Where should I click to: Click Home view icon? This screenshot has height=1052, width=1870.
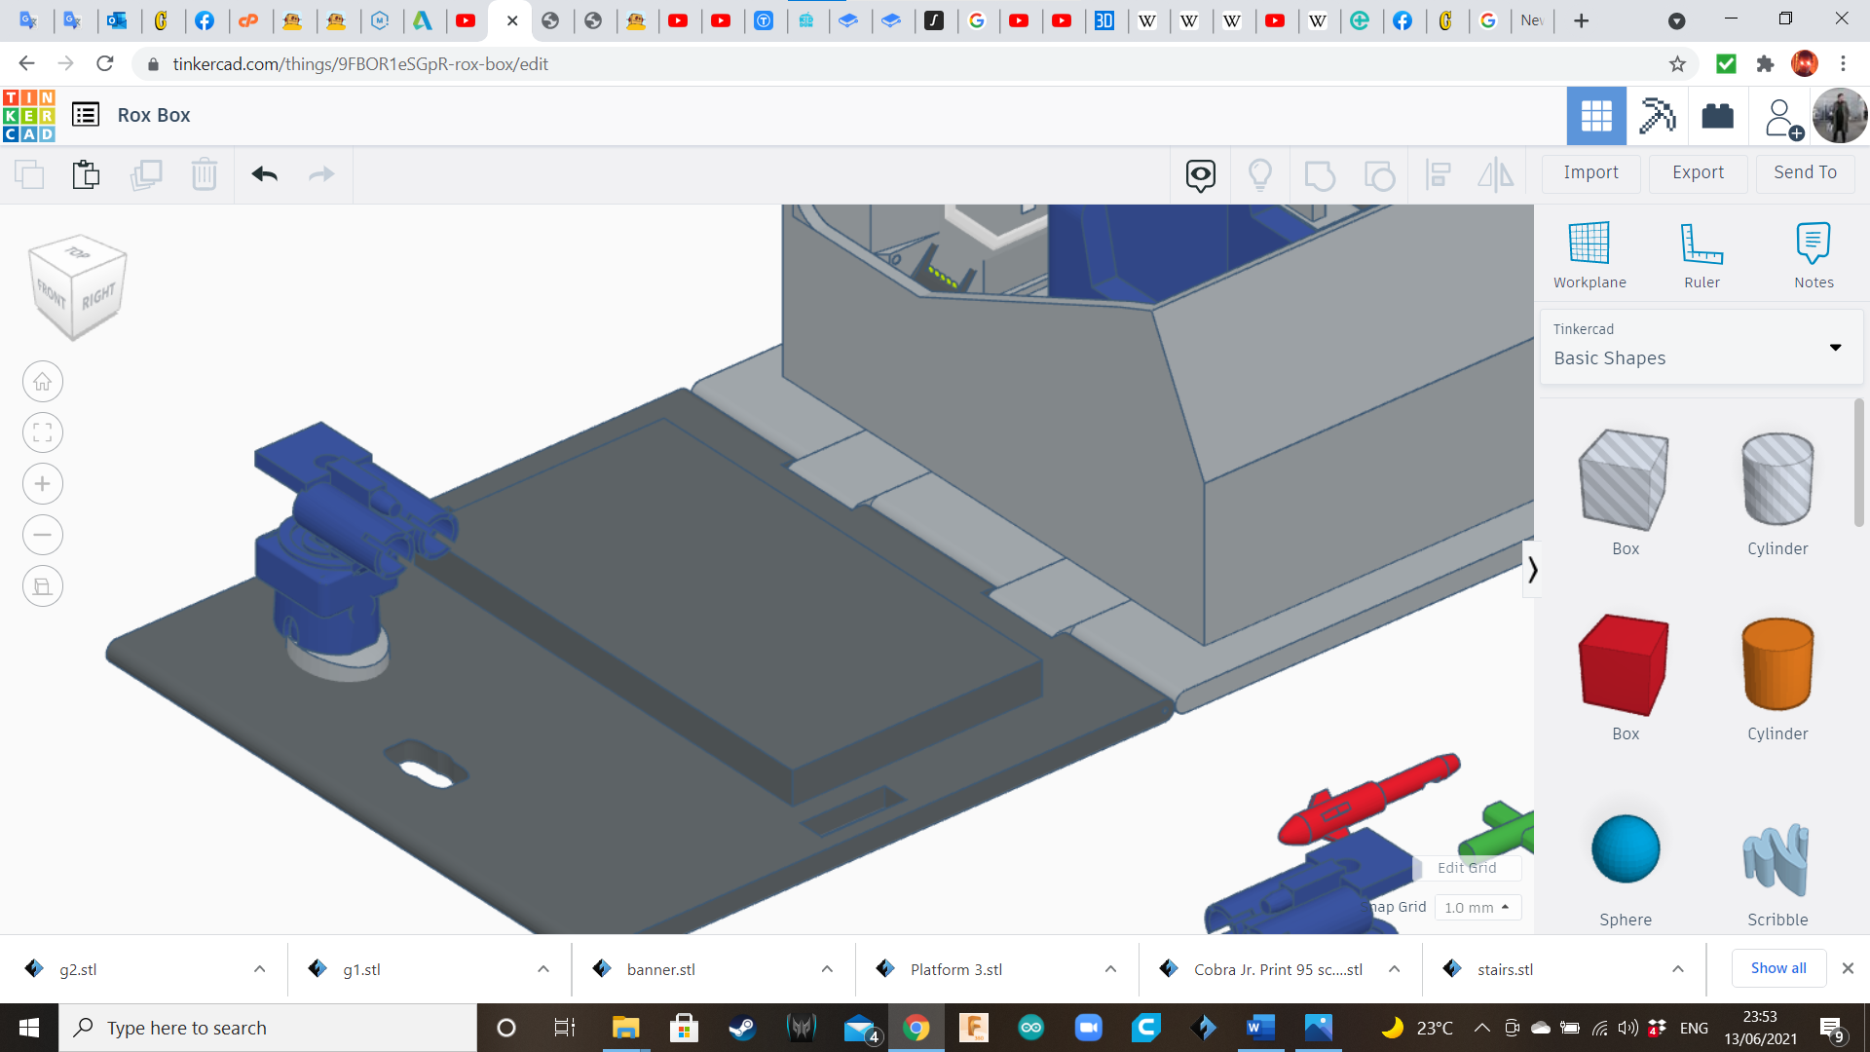click(43, 382)
